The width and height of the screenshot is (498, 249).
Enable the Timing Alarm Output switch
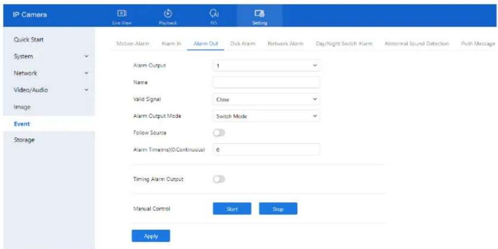coord(219,179)
